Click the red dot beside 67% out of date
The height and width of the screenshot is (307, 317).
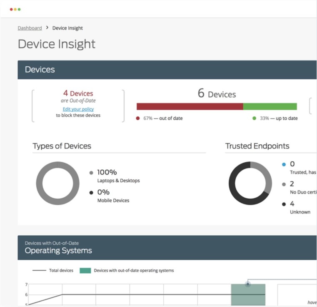point(138,118)
